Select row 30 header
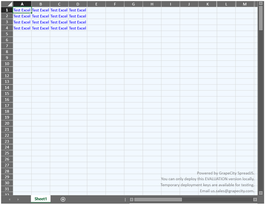Viewport: 266px width, 205px height. (x=7, y=183)
